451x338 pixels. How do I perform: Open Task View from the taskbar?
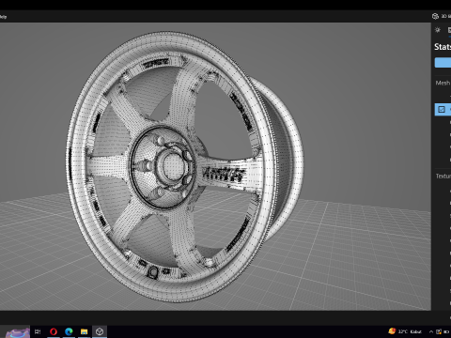(38, 331)
